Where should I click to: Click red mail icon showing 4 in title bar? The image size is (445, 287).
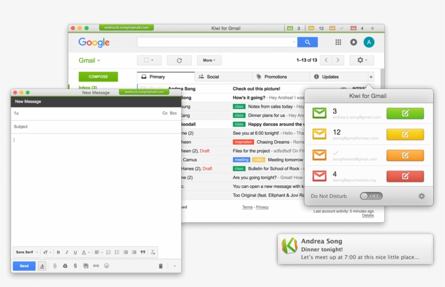tap(353, 28)
